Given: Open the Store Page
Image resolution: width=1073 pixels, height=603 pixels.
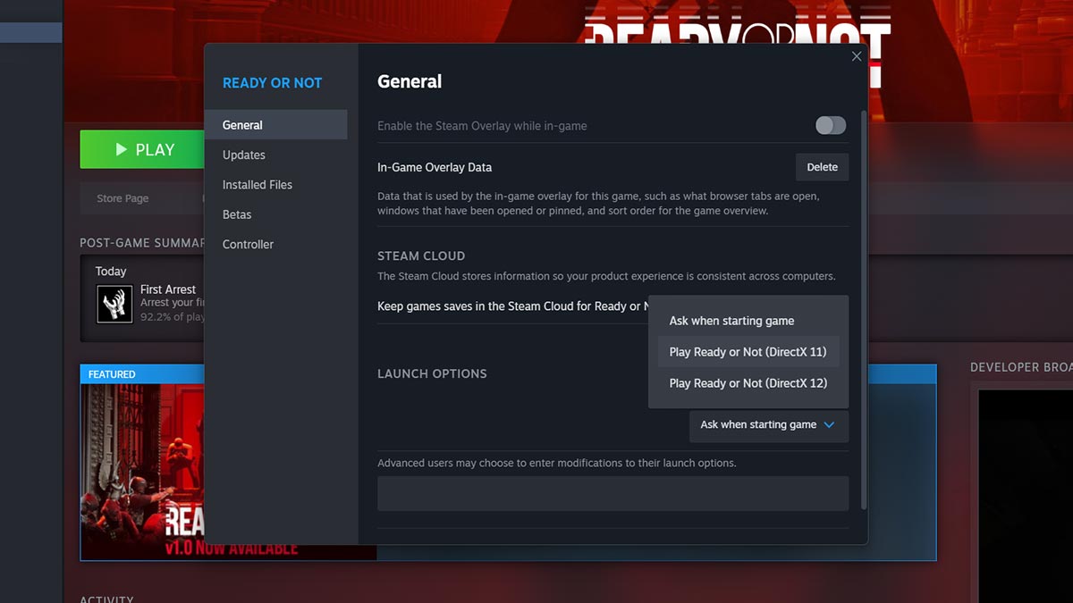Looking at the screenshot, I should [x=122, y=197].
